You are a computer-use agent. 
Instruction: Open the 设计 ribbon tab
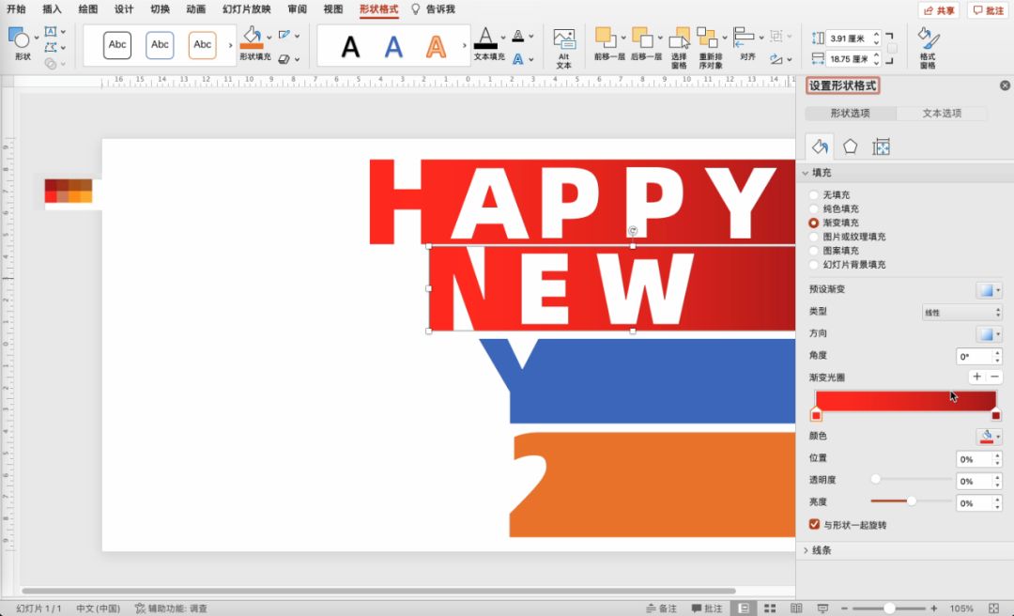pyautogui.click(x=124, y=9)
